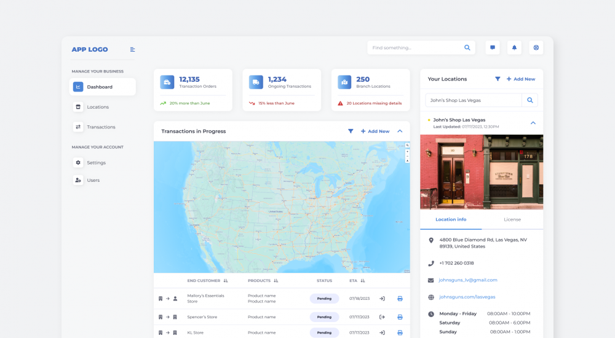The image size is (615, 338).
Task: Print the KL Store transaction row
Action: click(x=400, y=332)
